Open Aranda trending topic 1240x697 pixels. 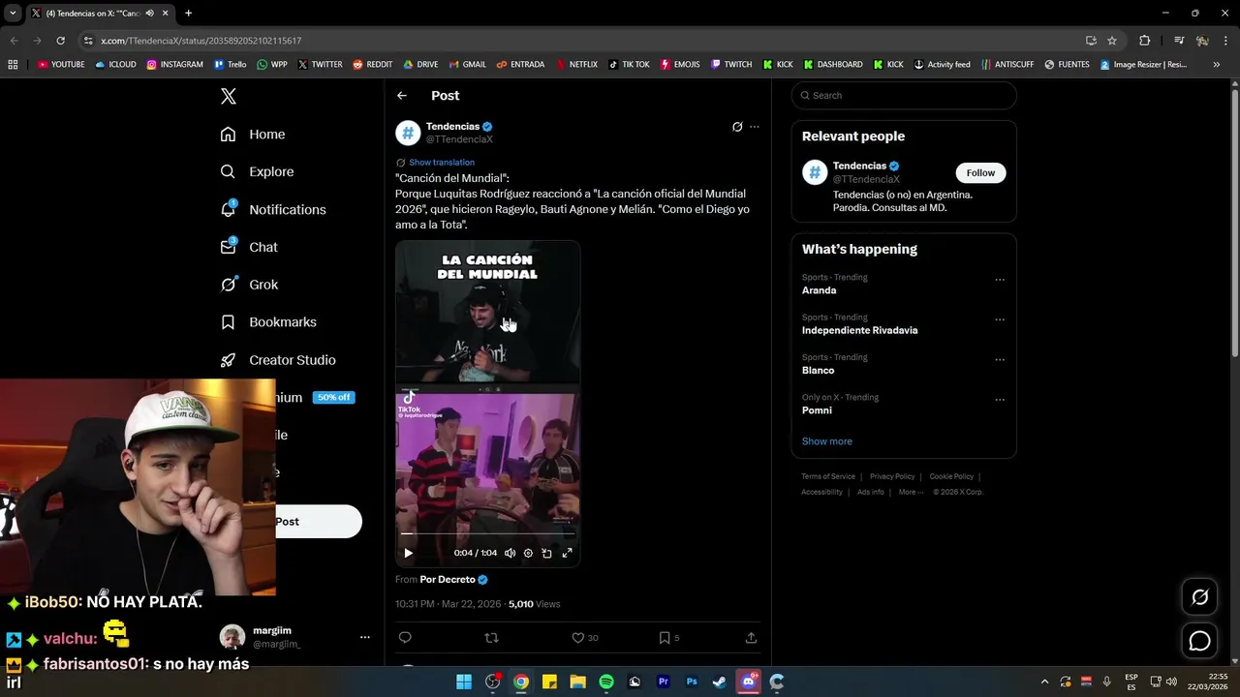pos(819,290)
